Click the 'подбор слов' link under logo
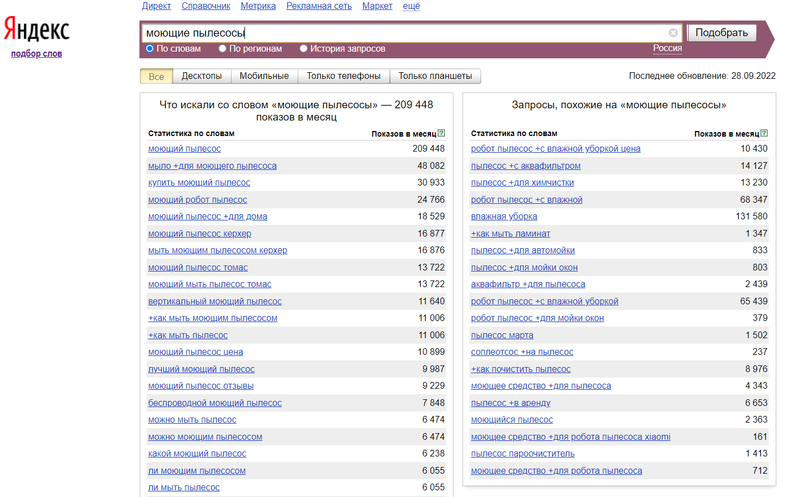Viewport: 796px width, 497px height. [37, 54]
